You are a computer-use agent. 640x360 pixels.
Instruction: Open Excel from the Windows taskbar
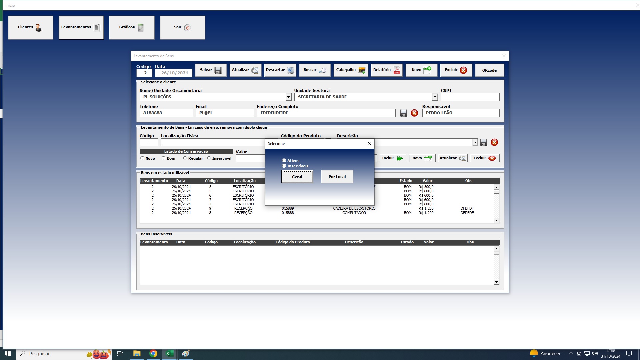pos(169,354)
